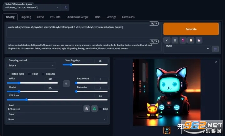
Task: Adjust the Batch size slider
Action: [x=91, y=91]
